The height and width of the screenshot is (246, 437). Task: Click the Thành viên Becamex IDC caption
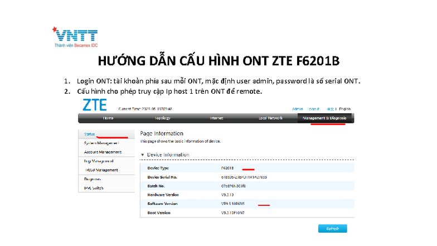76,46
